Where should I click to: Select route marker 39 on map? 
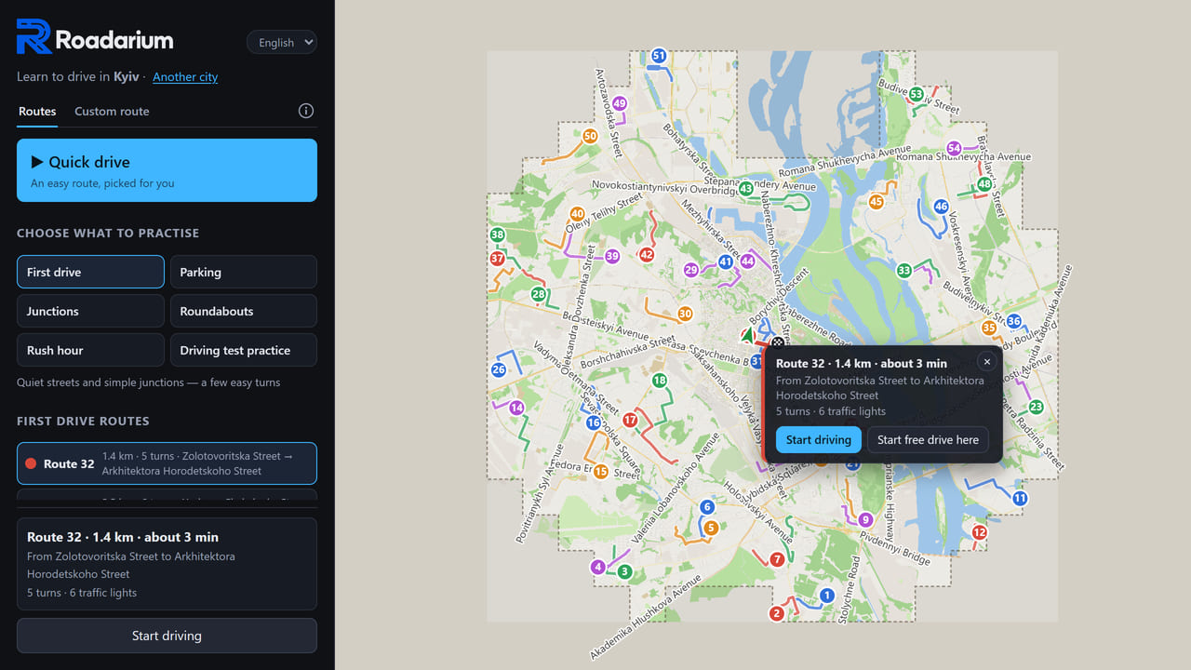pos(611,256)
